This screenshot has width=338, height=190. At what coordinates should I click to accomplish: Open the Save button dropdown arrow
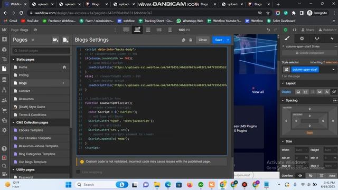pyautogui.click(x=228, y=40)
